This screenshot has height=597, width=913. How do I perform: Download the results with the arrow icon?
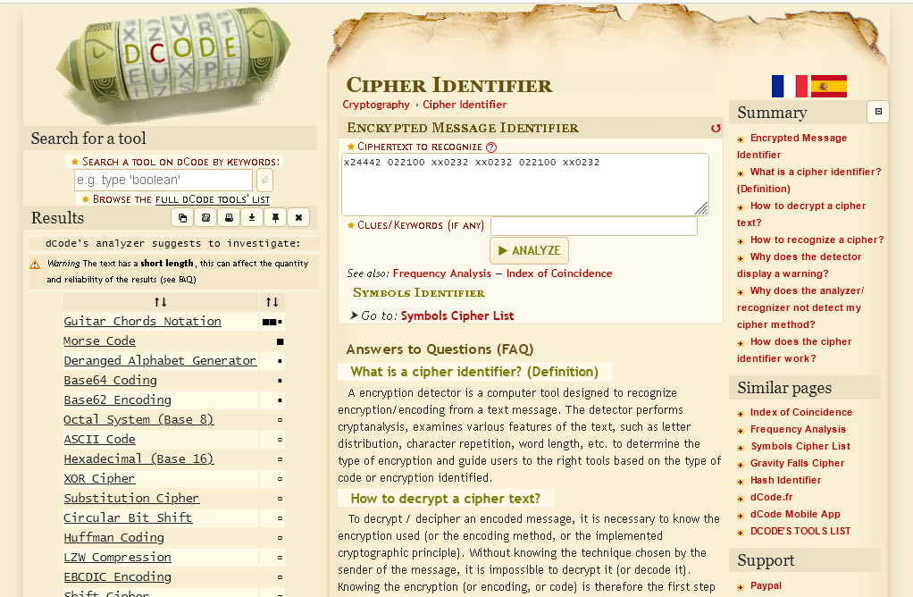(252, 217)
